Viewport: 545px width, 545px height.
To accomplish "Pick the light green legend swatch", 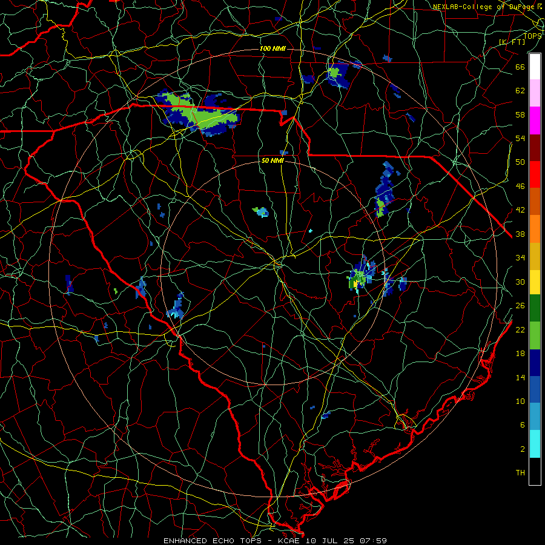I will pos(535,335).
